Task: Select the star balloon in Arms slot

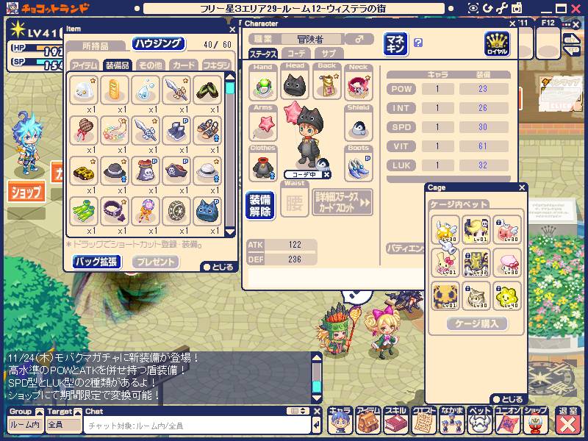Action: point(263,125)
